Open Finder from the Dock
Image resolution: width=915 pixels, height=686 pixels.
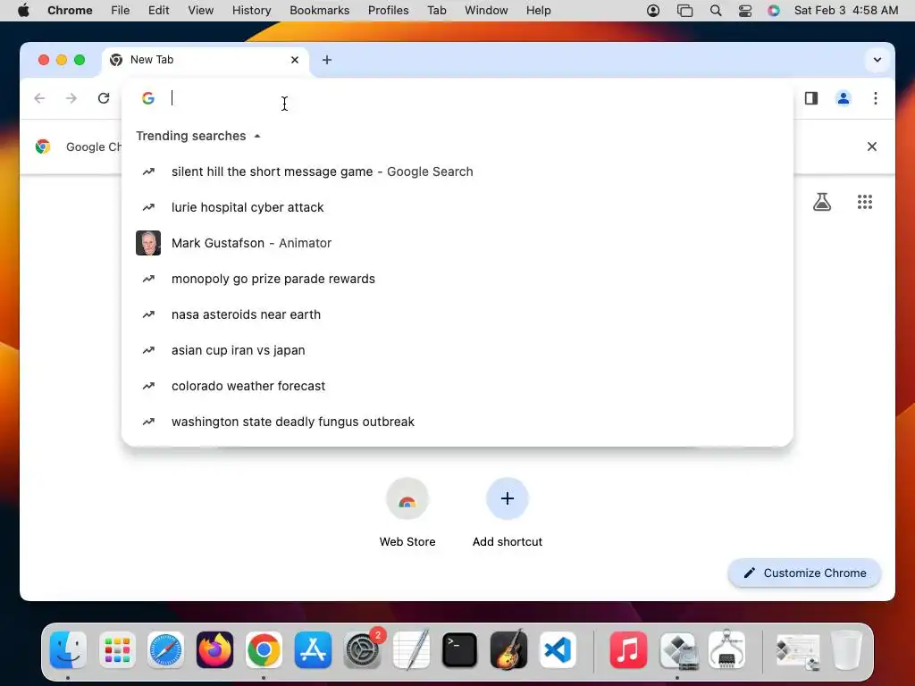tap(68, 649)
